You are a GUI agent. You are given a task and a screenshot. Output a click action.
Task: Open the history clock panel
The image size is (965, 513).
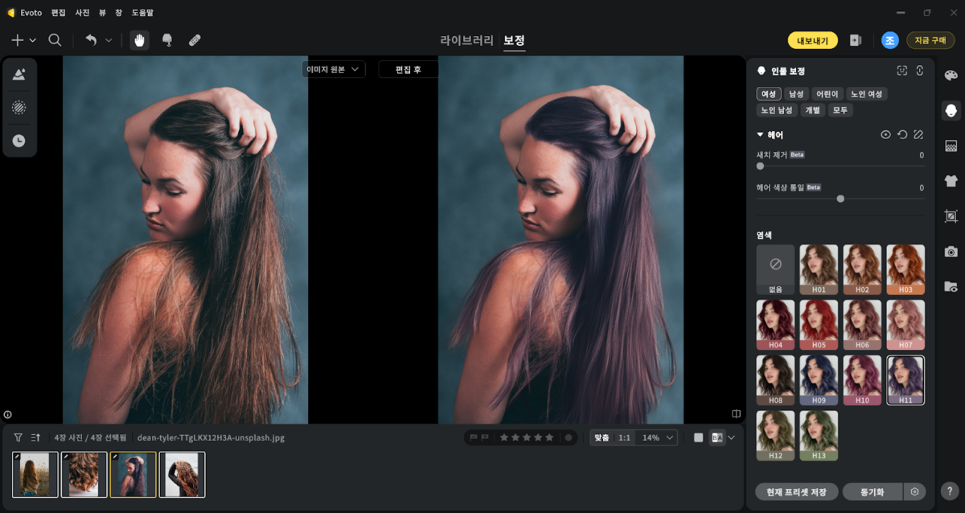(18, 141)
